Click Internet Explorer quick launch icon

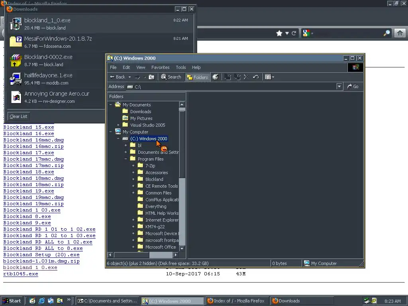coord(41,301)
